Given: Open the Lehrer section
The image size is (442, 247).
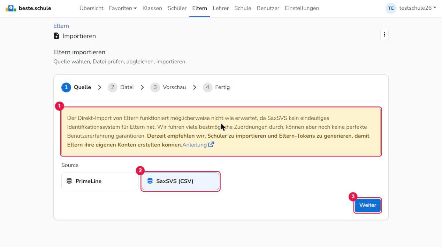Looking at the screenshot, I should (x=221, y=8).
